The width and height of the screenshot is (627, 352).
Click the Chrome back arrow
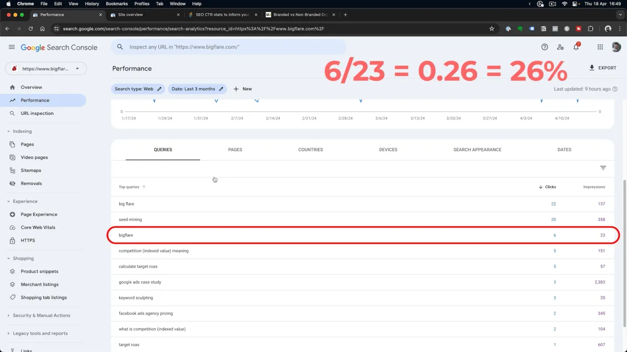click(x=7, y=29)
